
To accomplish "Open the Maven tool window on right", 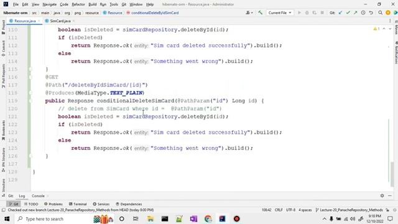I will coord(396,27).
